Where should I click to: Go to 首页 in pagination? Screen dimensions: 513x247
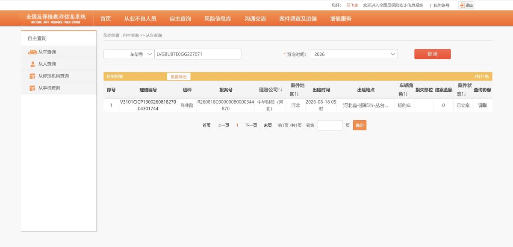click(206, 125)
